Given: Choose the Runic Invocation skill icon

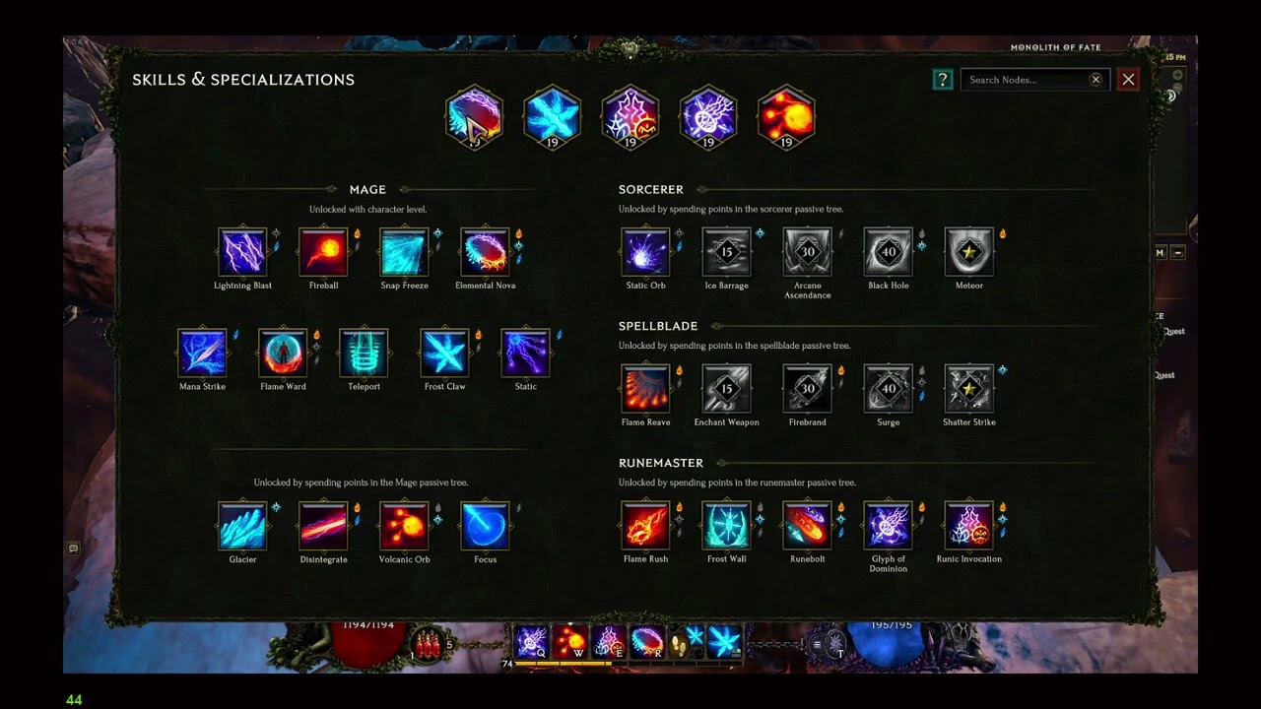Looking at the screenshot, I should click(x=968, y=526).
